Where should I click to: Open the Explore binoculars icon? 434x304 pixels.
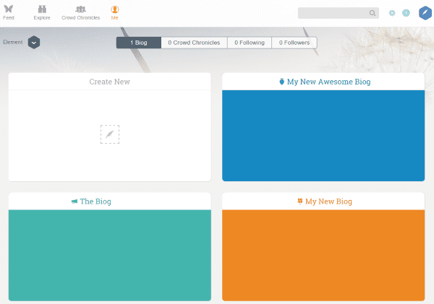click(42, 9)
